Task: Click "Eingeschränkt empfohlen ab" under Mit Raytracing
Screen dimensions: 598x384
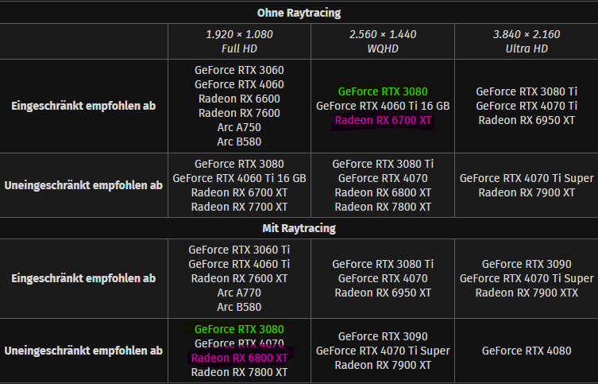Action: pyautogui.click(x=83, y=278)
